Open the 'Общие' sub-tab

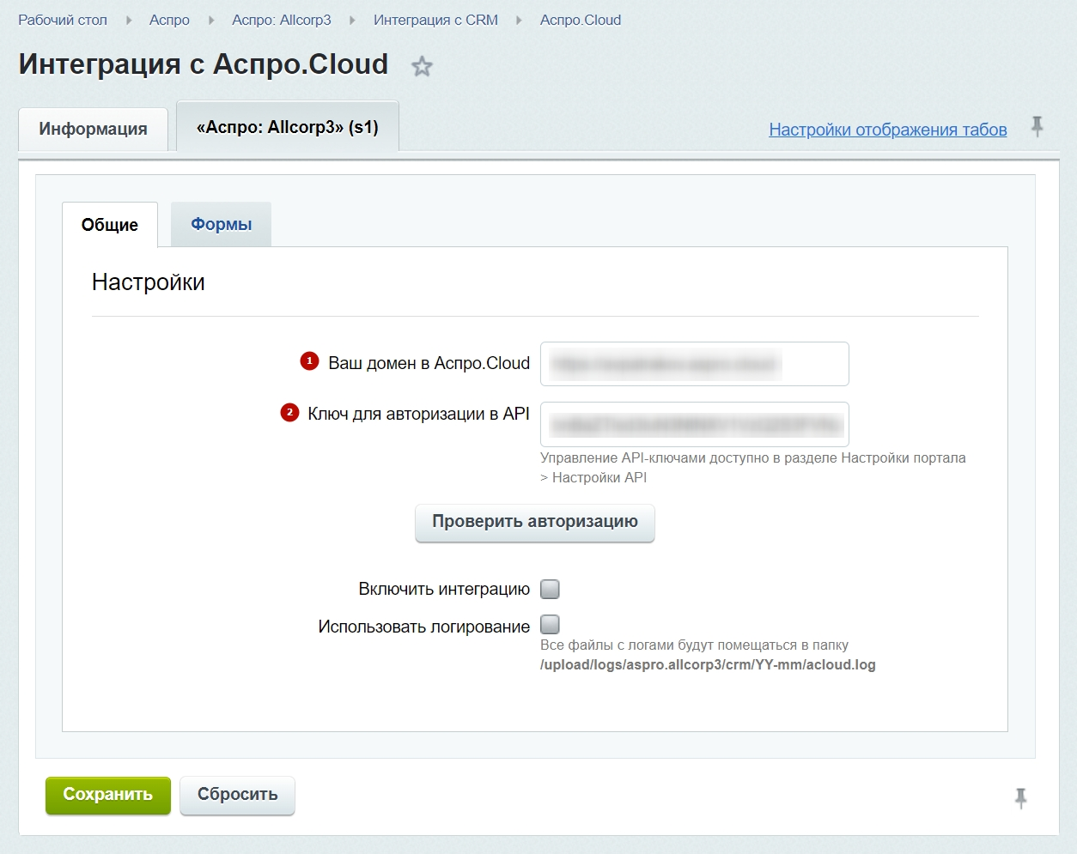coord(110,225)
